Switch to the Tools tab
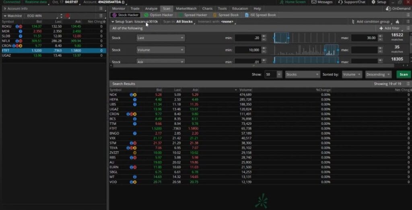Screen dimensions: 412x210 222,8
